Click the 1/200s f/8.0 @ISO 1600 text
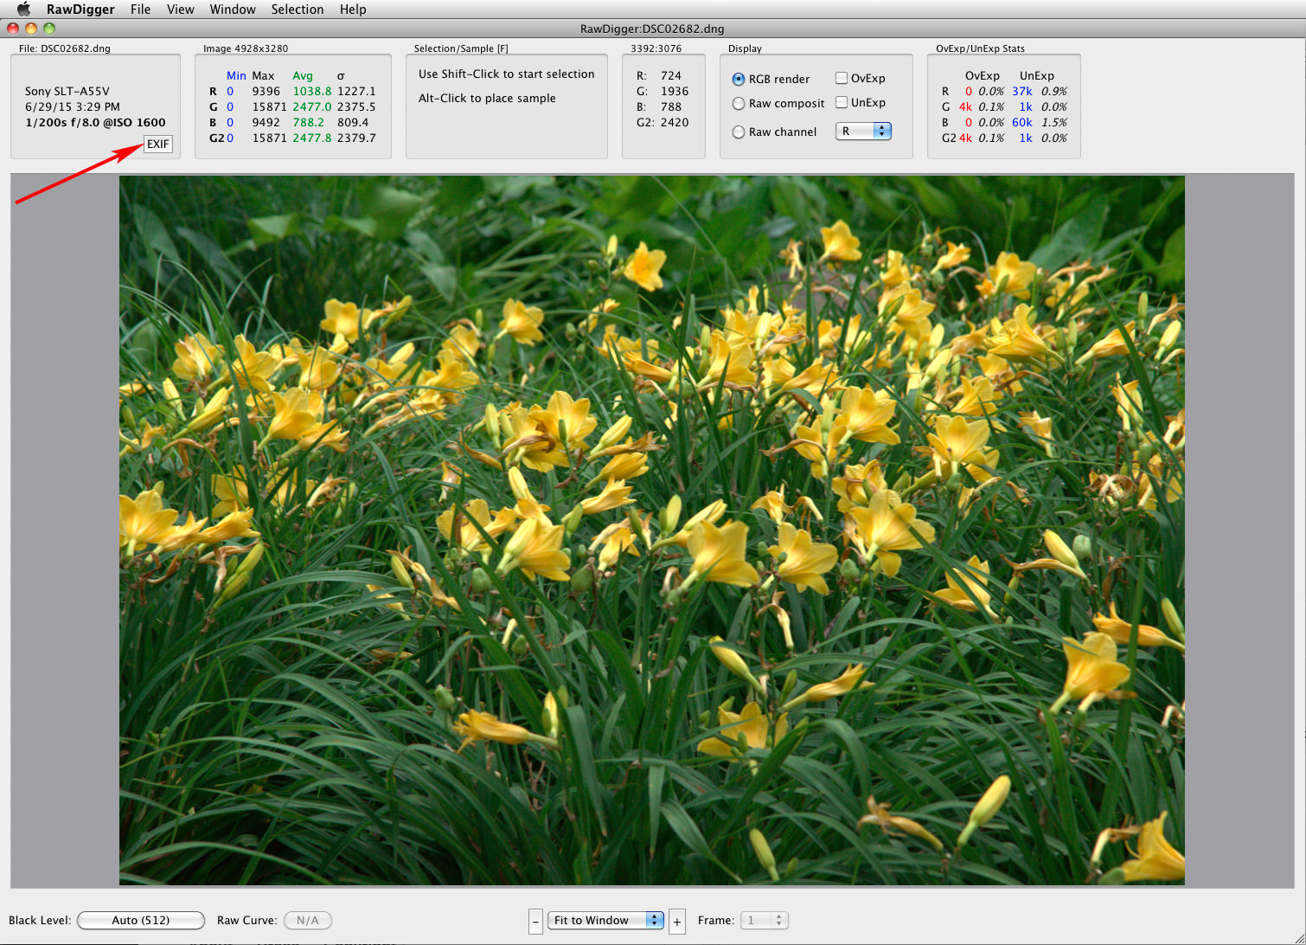Image resolution: width=1306 pixels, height=945 pixels. pos(95,122)
